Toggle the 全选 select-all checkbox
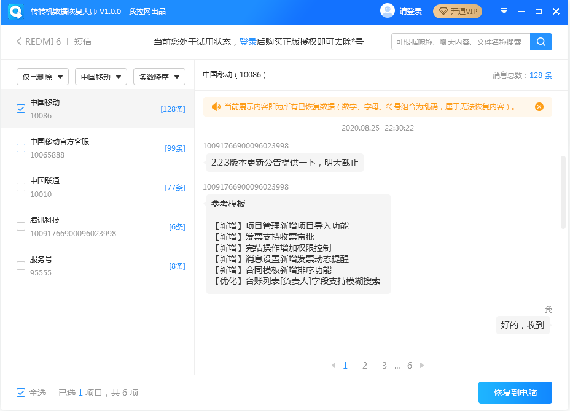570x411 pixels. [21, 393]
